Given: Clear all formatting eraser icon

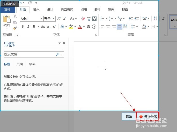Looking at the screenshot, I should tap(83, 19).
